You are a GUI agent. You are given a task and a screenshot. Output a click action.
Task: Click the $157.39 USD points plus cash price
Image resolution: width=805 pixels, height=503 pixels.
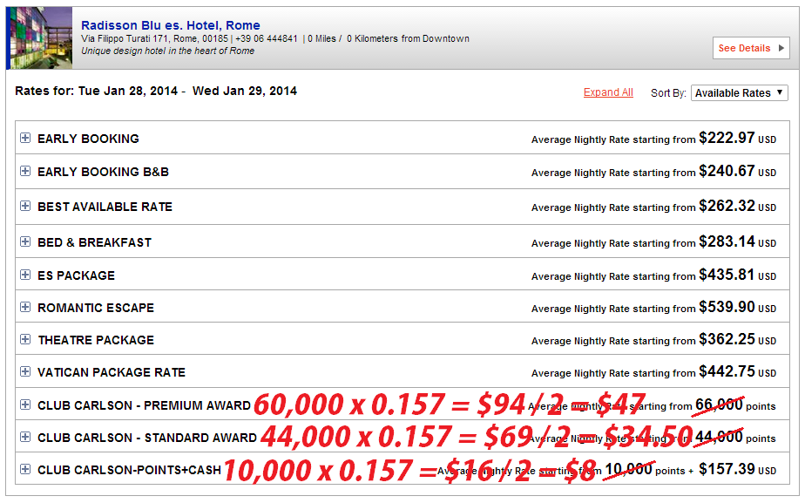pyautogui.click(x=737, y=469)
